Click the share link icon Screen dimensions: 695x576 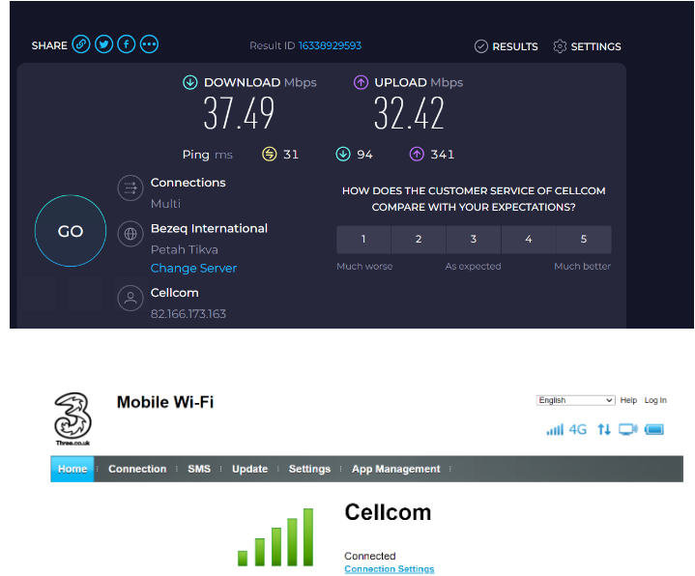point(82,44)
